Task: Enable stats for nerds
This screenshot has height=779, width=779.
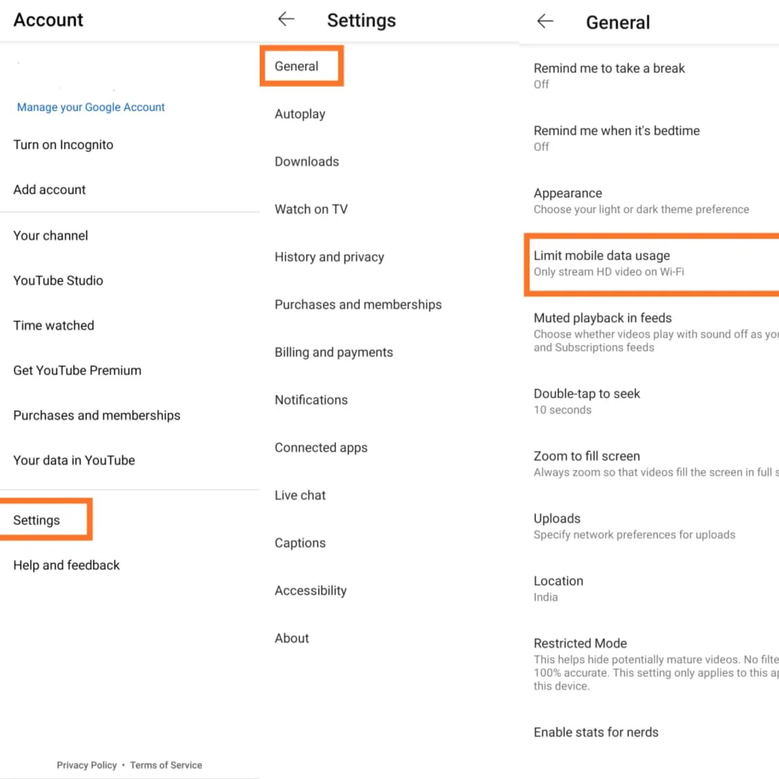Action: 596,732
